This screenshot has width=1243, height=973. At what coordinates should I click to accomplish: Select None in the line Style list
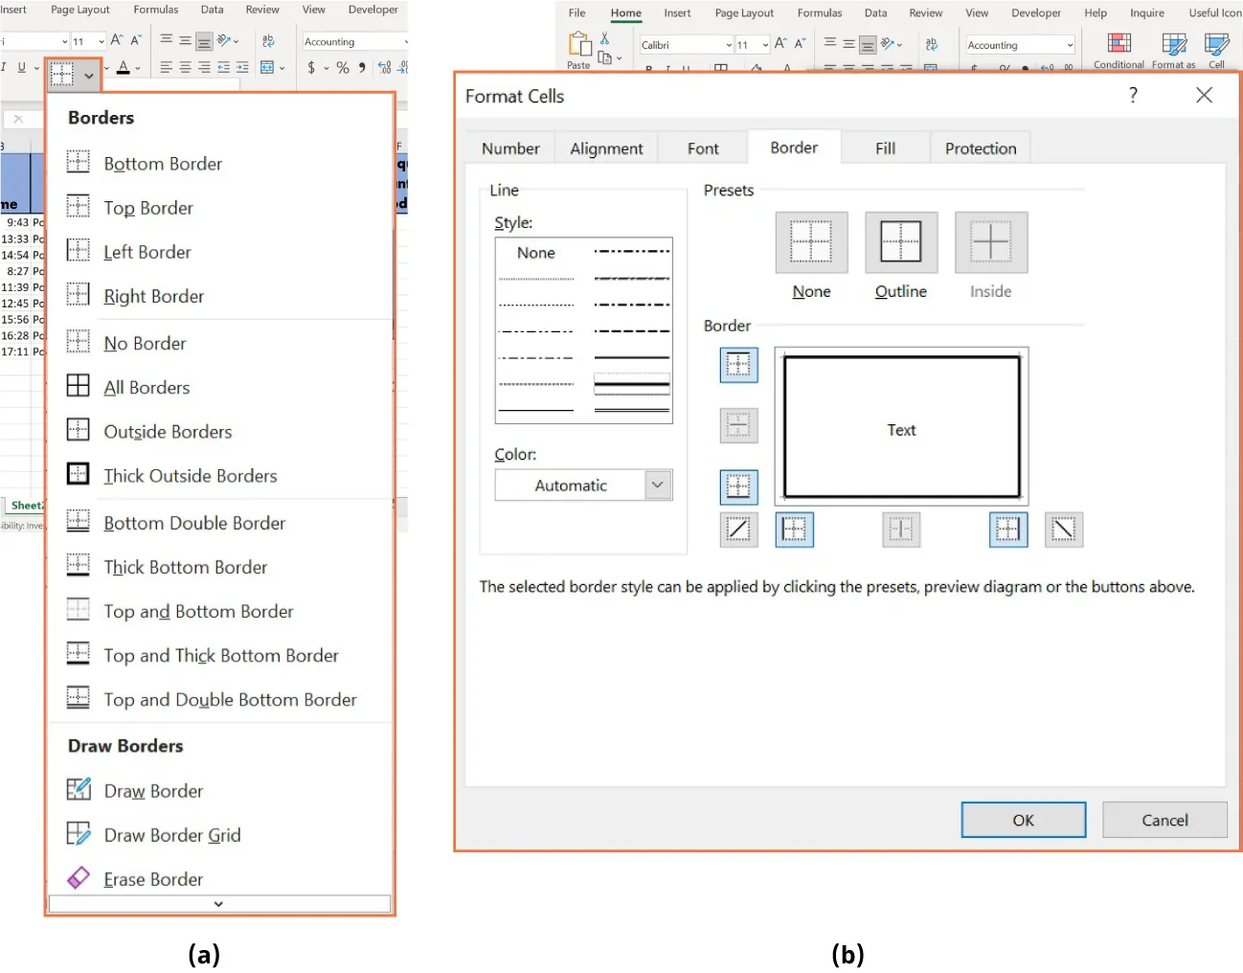[535, 253]
